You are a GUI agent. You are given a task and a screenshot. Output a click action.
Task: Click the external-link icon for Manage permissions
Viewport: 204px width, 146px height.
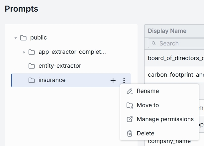pyautogui.click(x=130, y=119)
